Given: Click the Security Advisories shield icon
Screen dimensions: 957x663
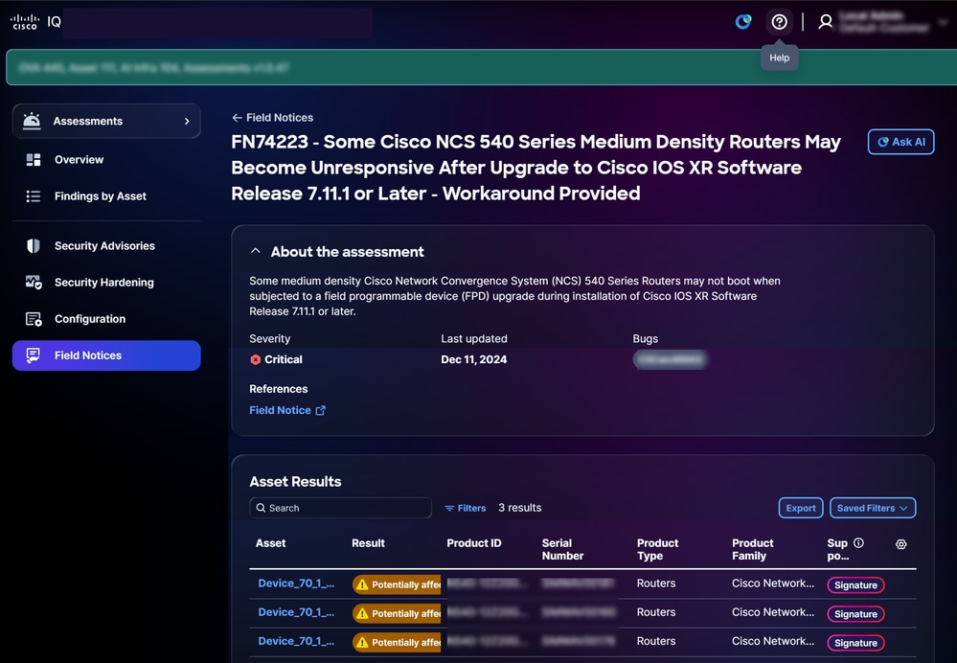Looking at the screenshot, I should [x=34, y=245].
